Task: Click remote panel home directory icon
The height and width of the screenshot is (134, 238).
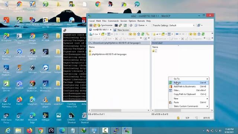Action: coord(199,34)
